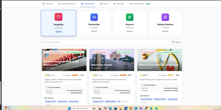Image resolution: width=221 pixels, height=110 pixels.
Task: Switch to the Overview tab
Action: [x=48, y=4]
